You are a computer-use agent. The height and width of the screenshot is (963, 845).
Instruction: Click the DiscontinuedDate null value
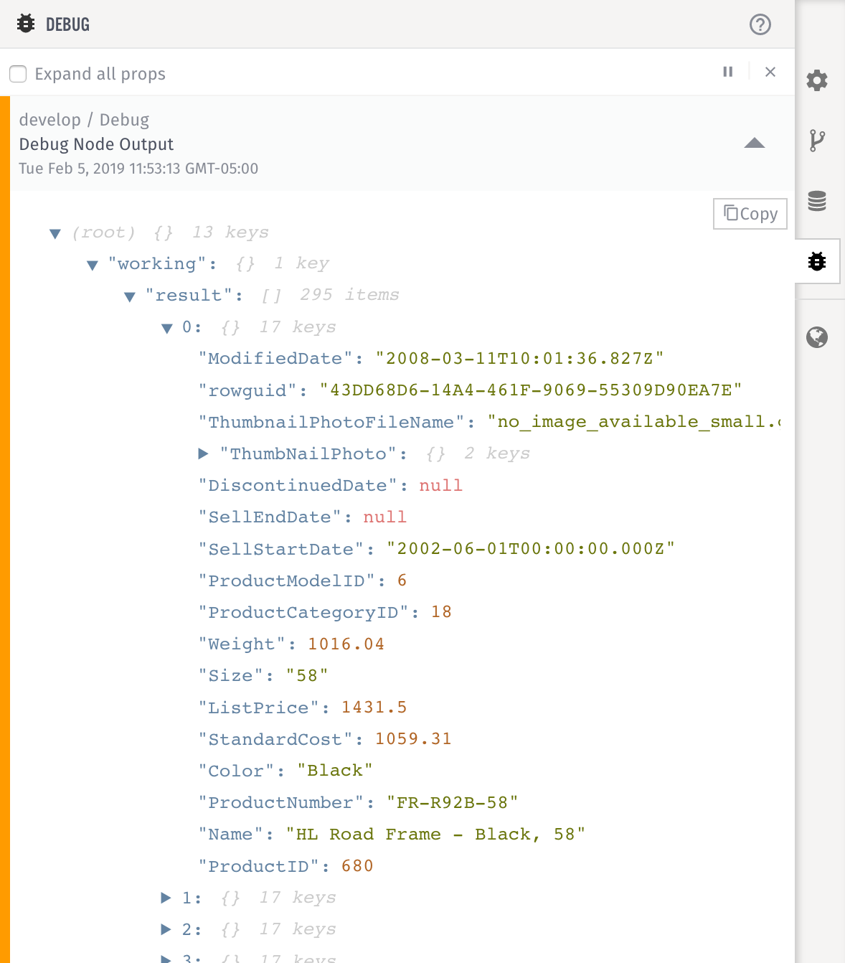pyautogui.click(x=441, y=486)
